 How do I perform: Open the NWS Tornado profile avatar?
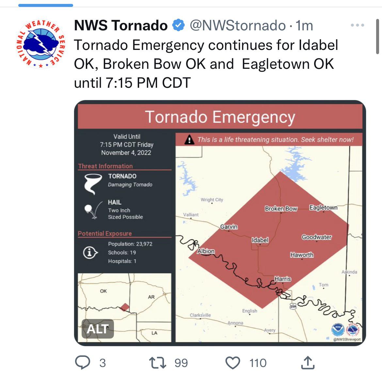coord(41,44)
